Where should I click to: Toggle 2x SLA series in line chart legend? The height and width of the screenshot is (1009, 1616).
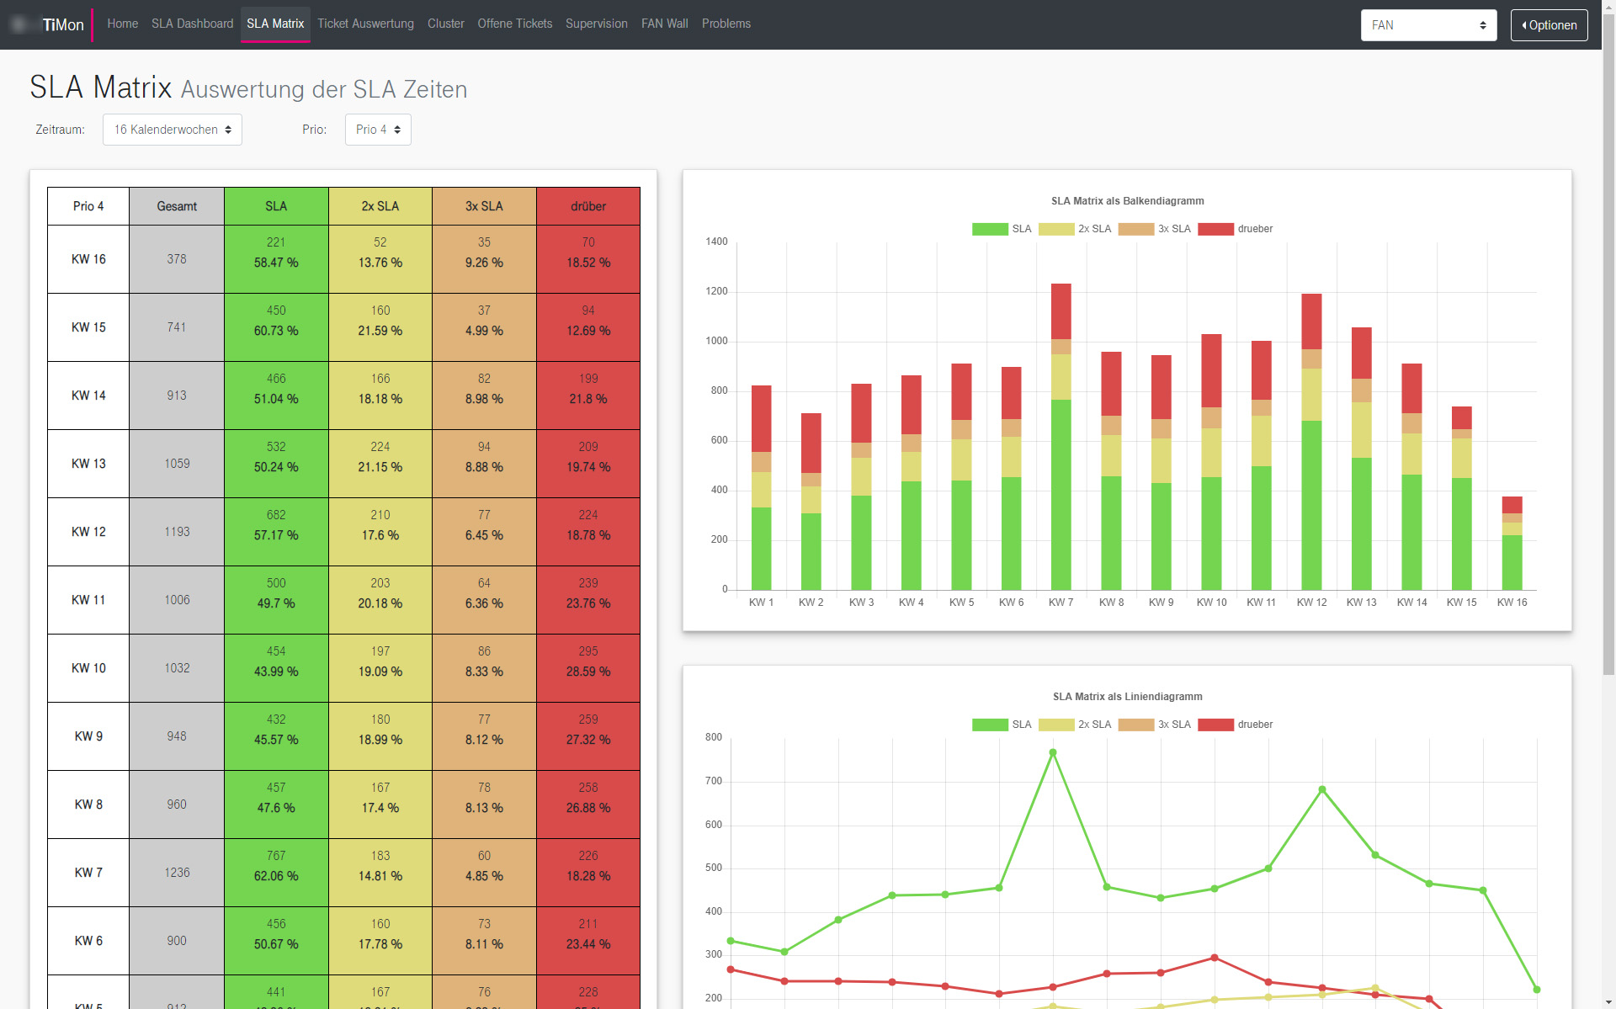[x=1075, y=725]
